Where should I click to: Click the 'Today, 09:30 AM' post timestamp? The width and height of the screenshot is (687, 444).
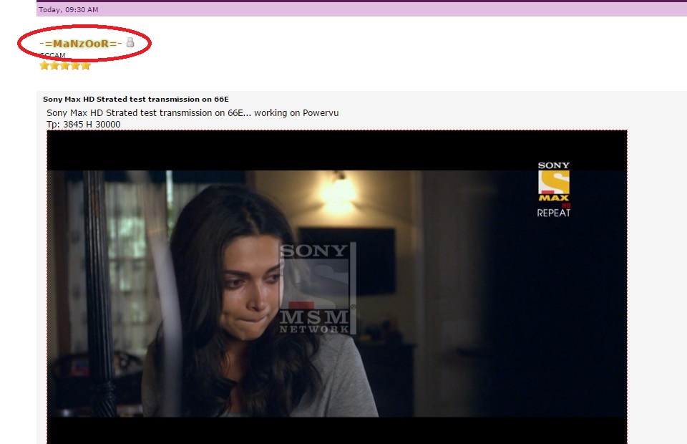point(69,9)
